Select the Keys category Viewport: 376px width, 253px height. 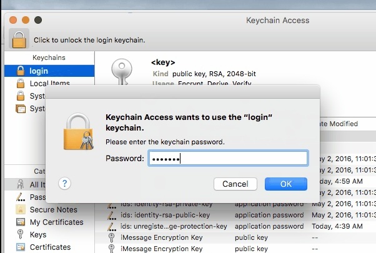point(49,234)
